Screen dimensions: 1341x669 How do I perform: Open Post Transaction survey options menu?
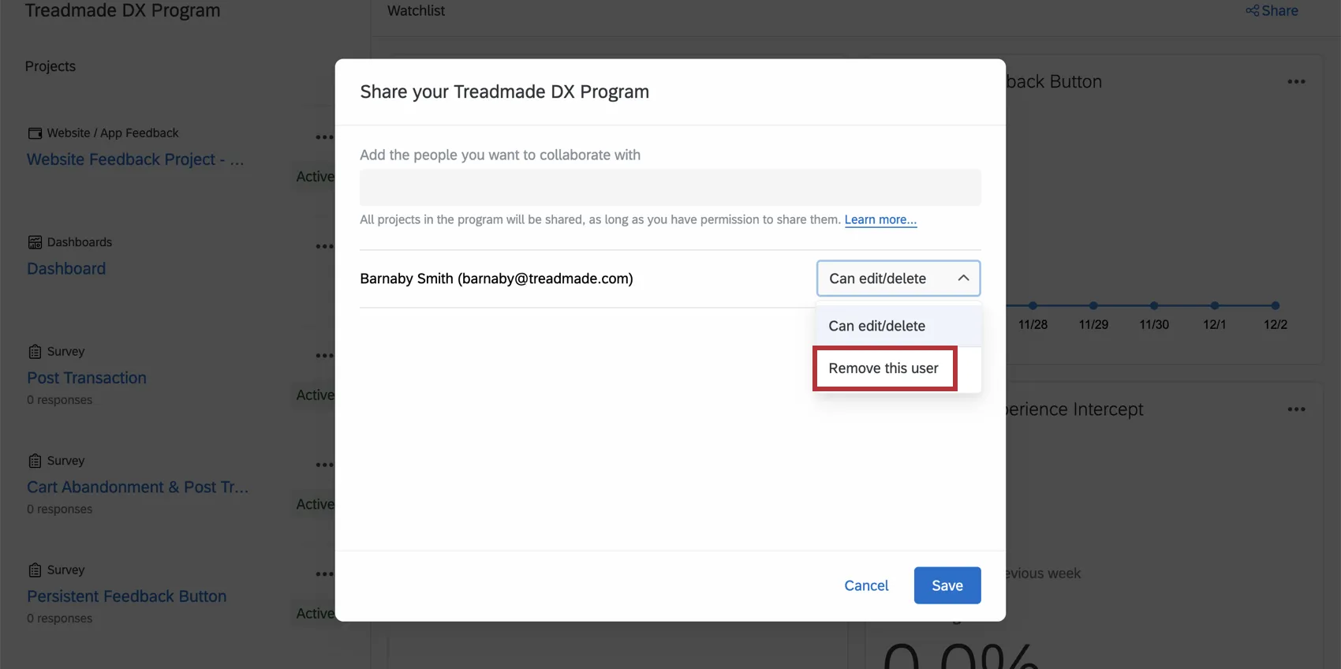(324, 356)
